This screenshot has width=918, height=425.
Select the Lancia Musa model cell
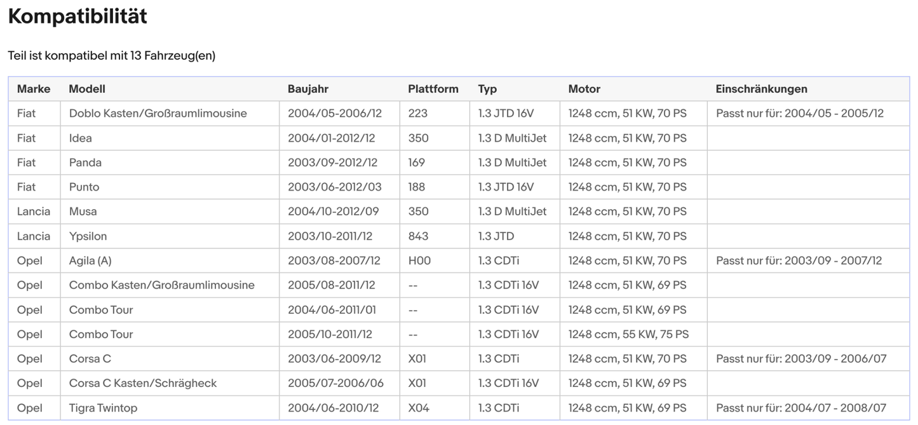[x=83, y=212]
